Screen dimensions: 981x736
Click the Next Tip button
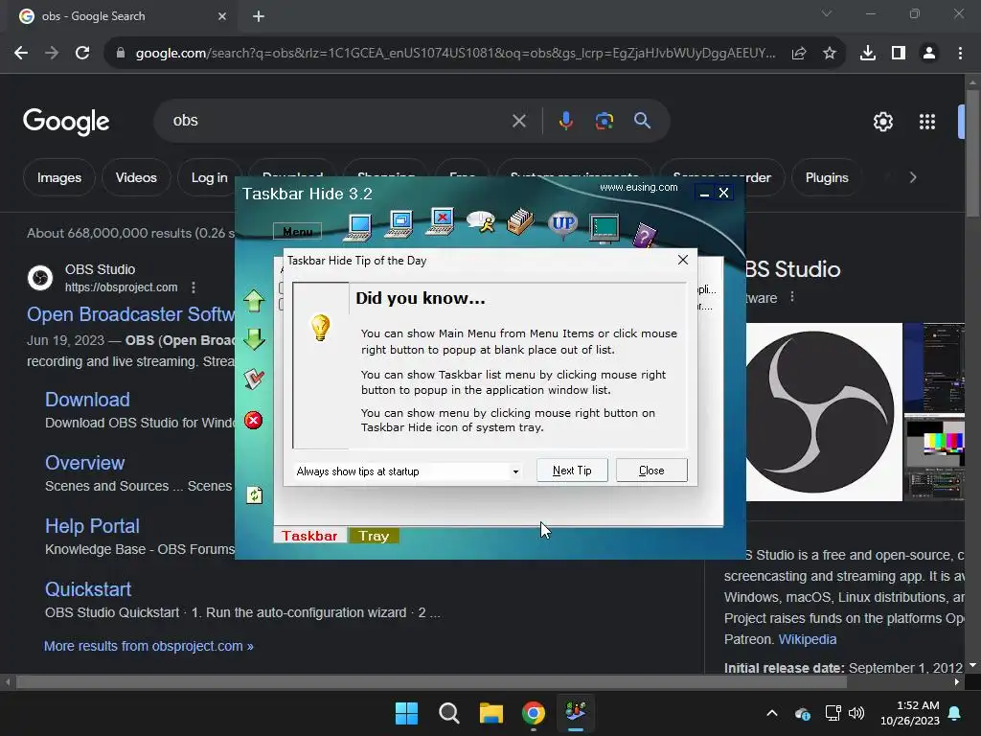[572, 471]
